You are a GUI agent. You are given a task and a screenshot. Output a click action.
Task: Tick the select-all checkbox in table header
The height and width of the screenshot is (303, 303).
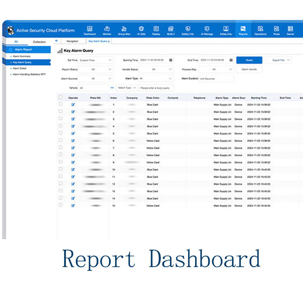click(61, 97)
